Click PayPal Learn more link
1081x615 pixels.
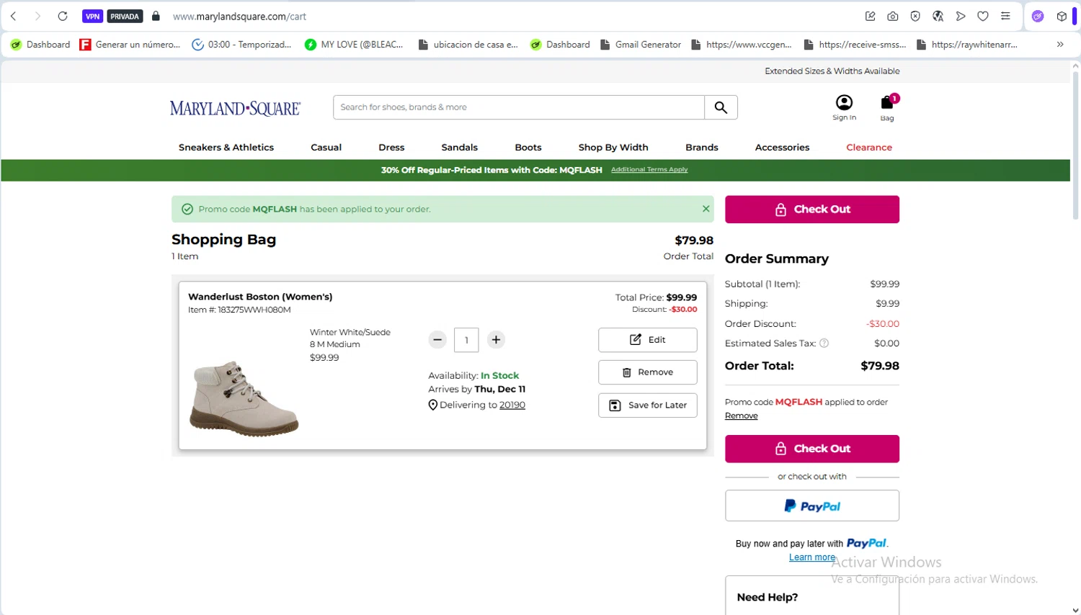pos(812,557)
